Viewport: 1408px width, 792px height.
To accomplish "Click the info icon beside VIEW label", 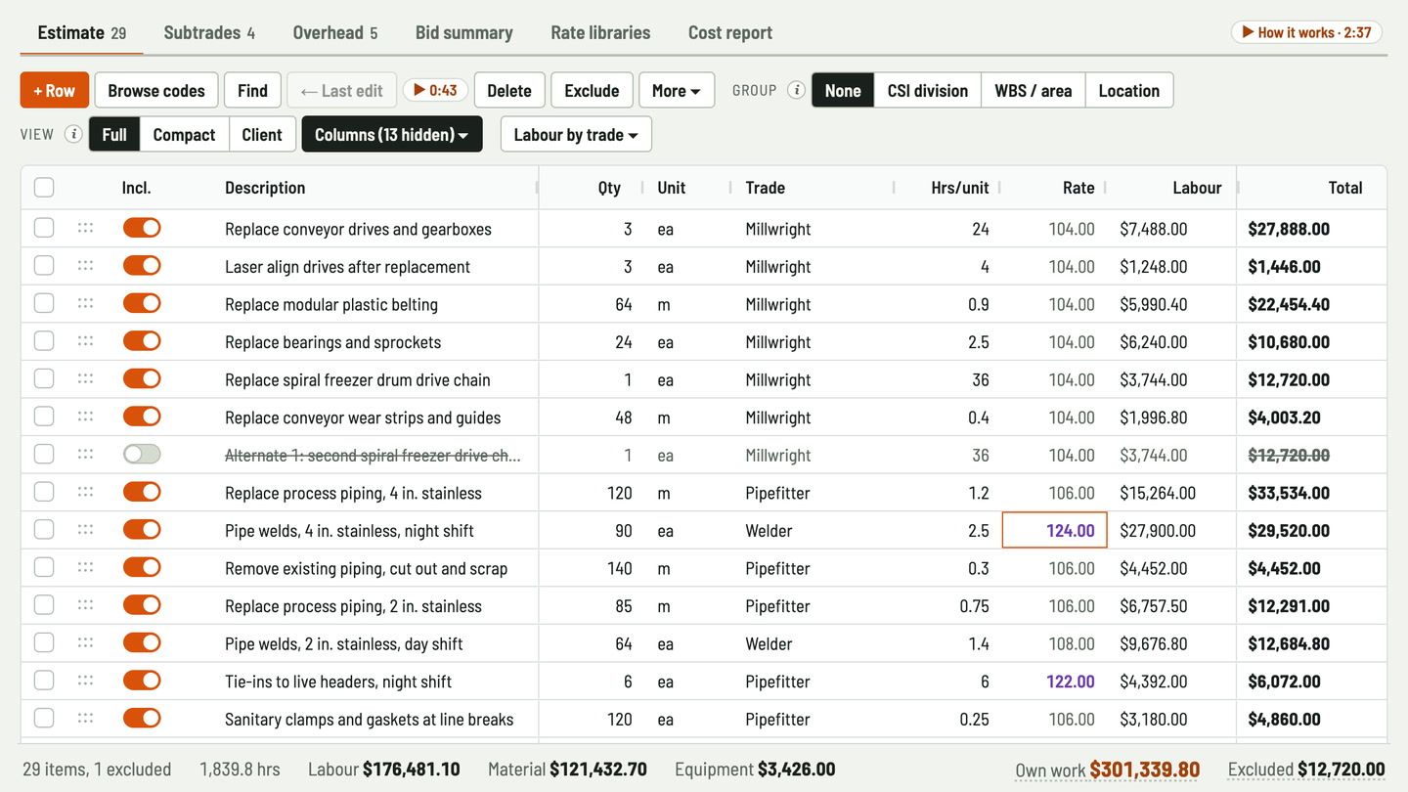I will (x=73, y=135).
